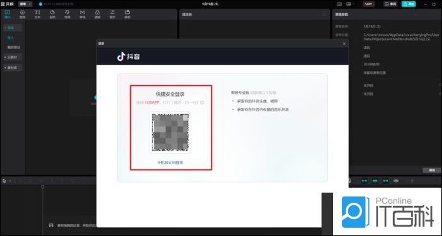Click the 快捷安全登录 heading
This screenshot has width=442, height=236.
[170, 94]
